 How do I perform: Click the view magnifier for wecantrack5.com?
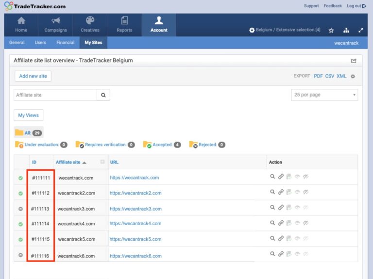point(272,238)
